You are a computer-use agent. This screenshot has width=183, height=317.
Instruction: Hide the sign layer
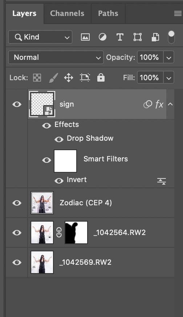coord(17,104)
